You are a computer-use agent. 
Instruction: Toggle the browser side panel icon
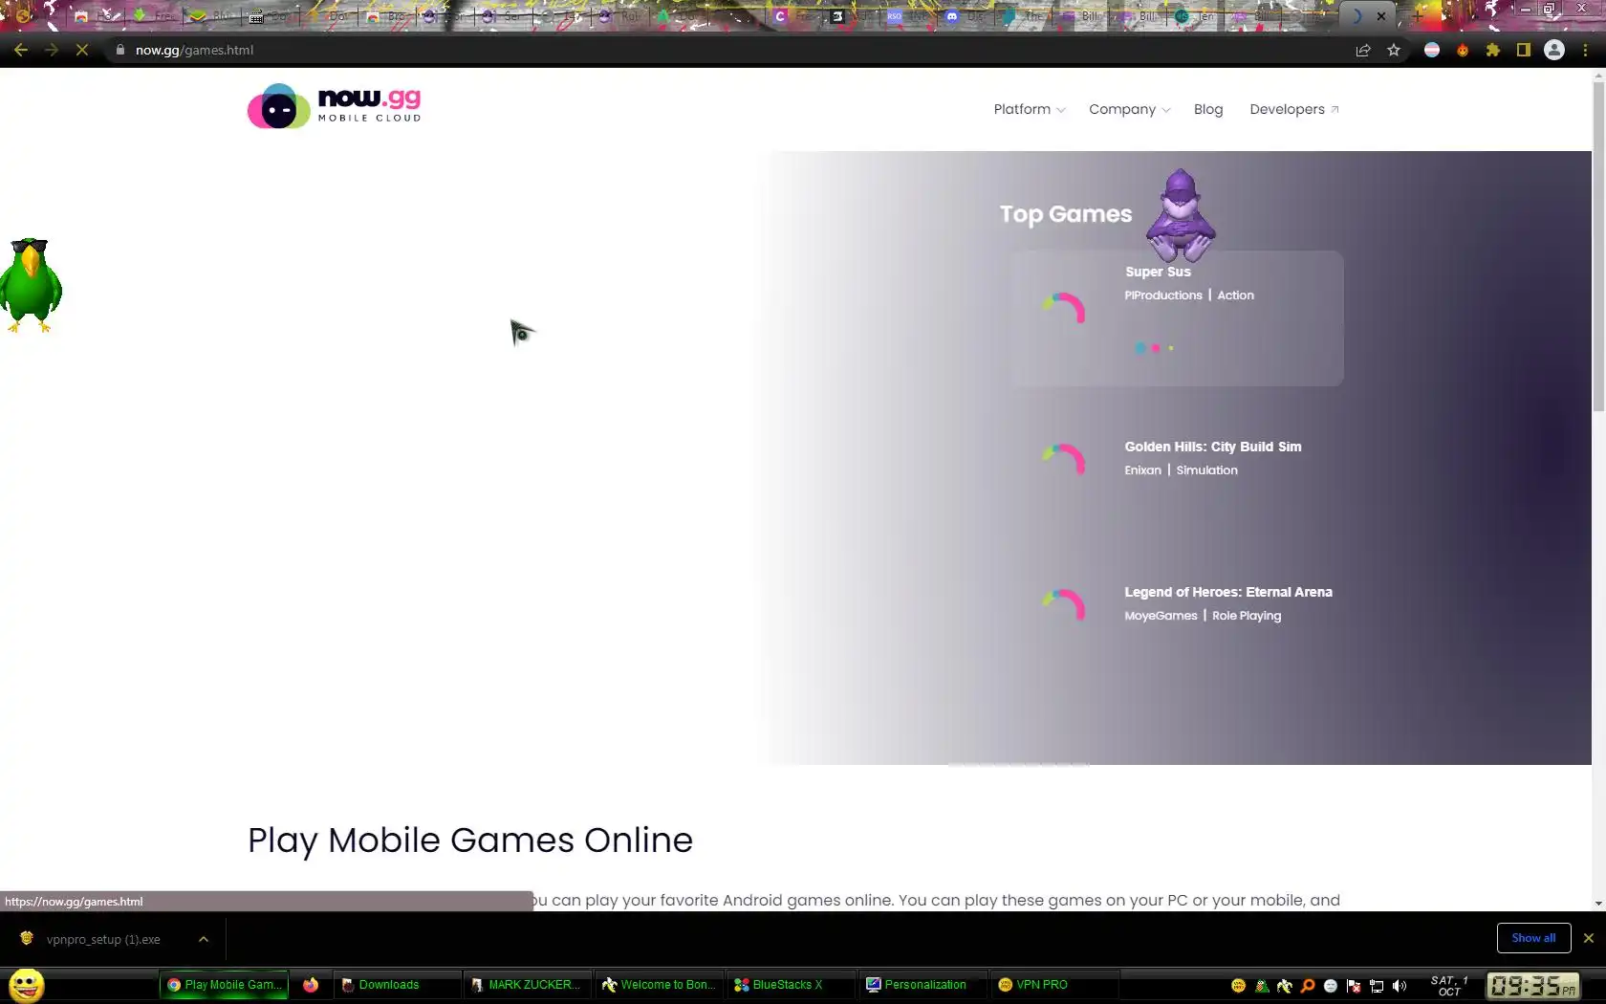pos(1524,50)
